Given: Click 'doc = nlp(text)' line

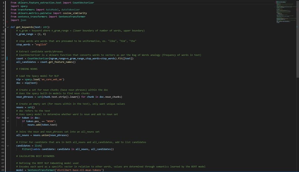Looking at the screenshot, I should [27, 83].
